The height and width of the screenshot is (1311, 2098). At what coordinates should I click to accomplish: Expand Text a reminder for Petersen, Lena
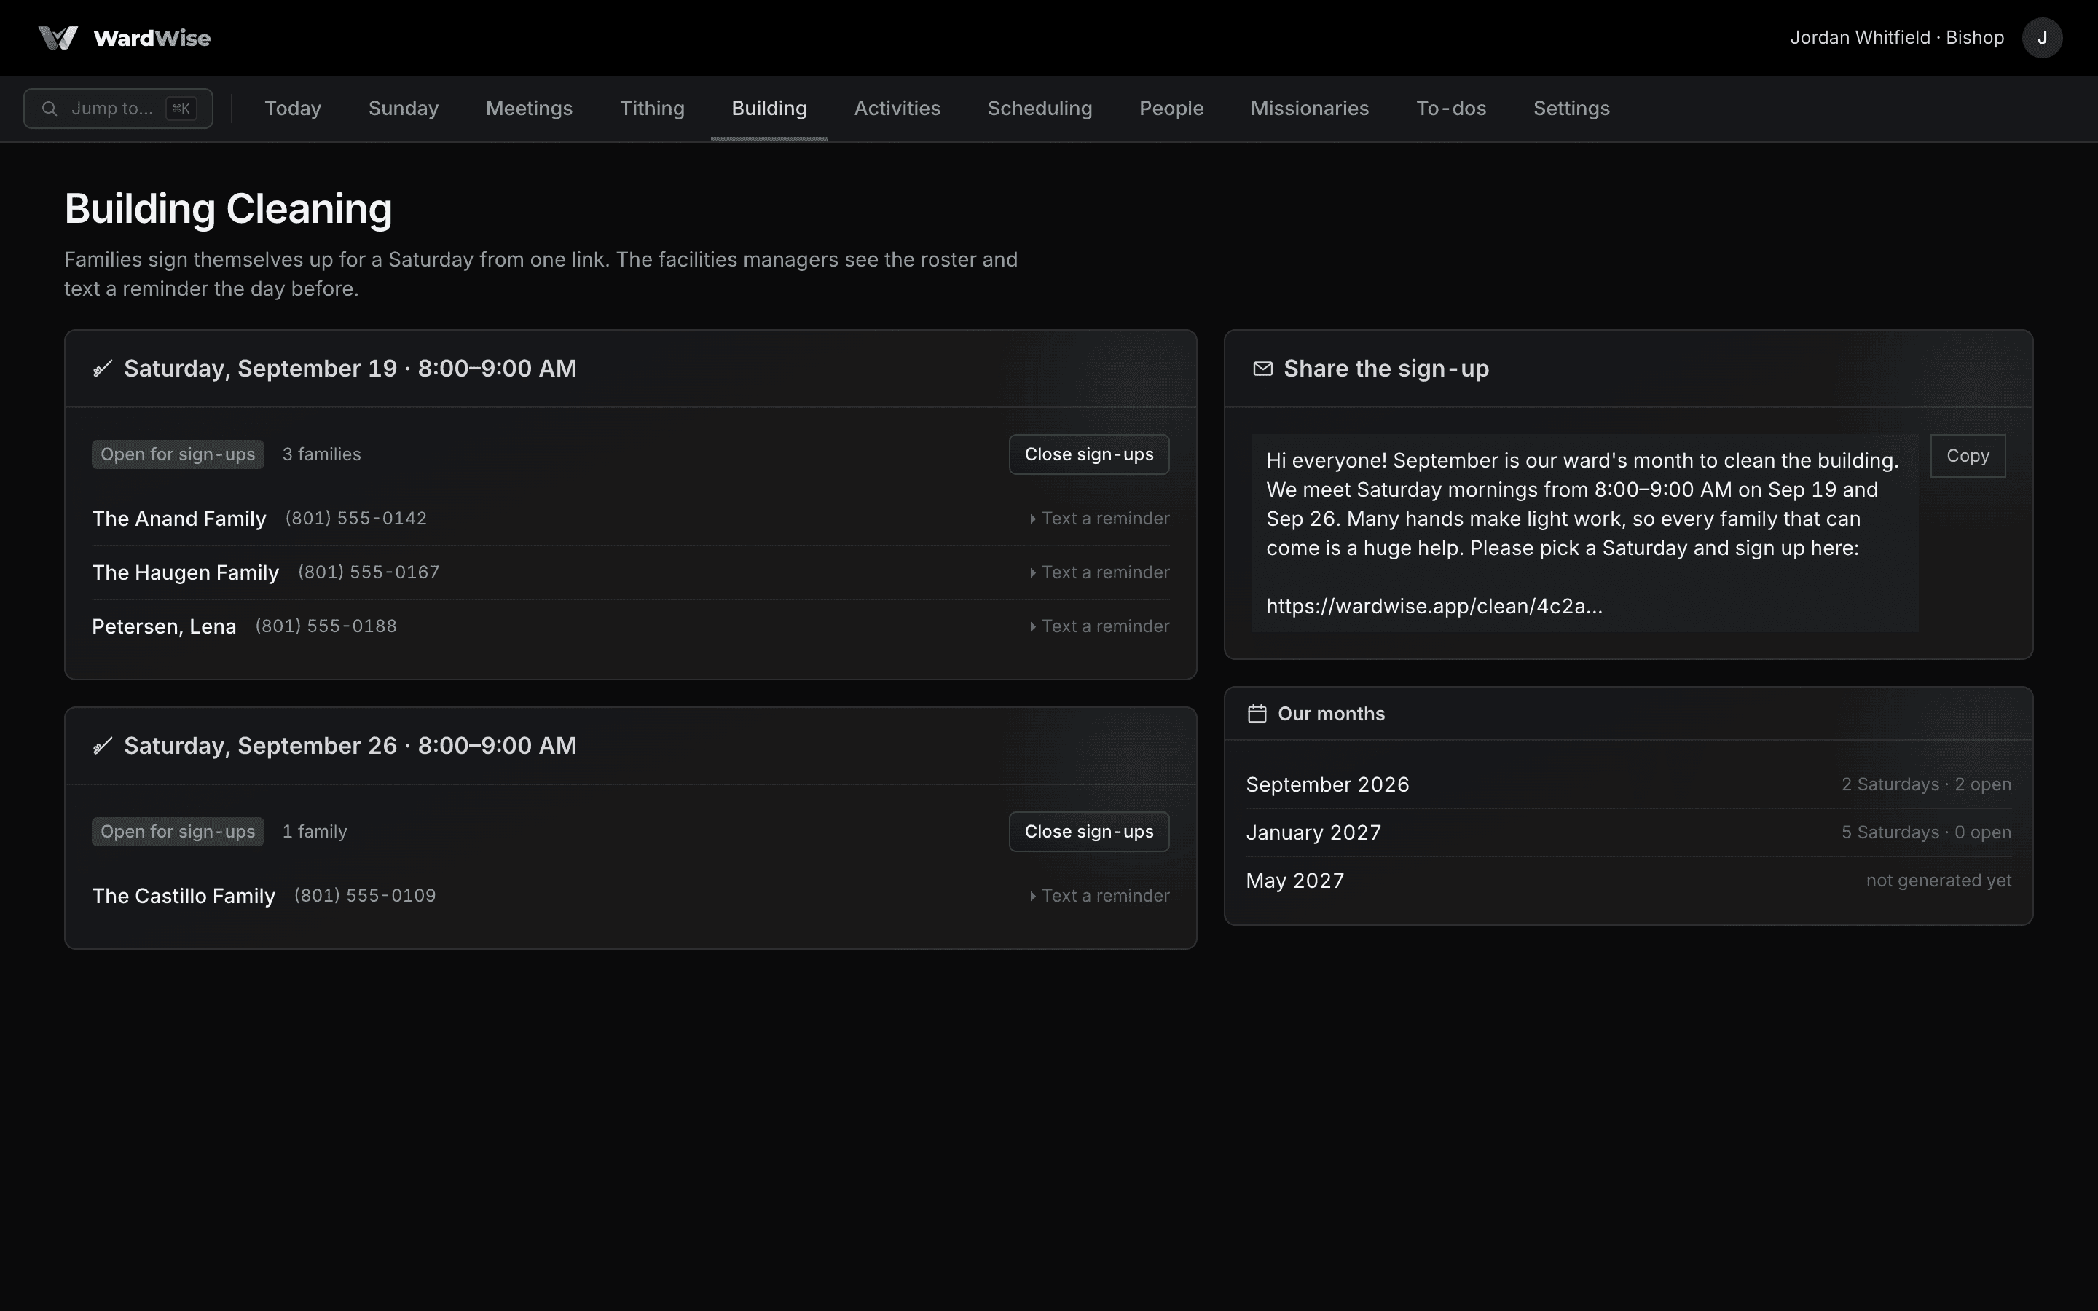pos(1099,626)
